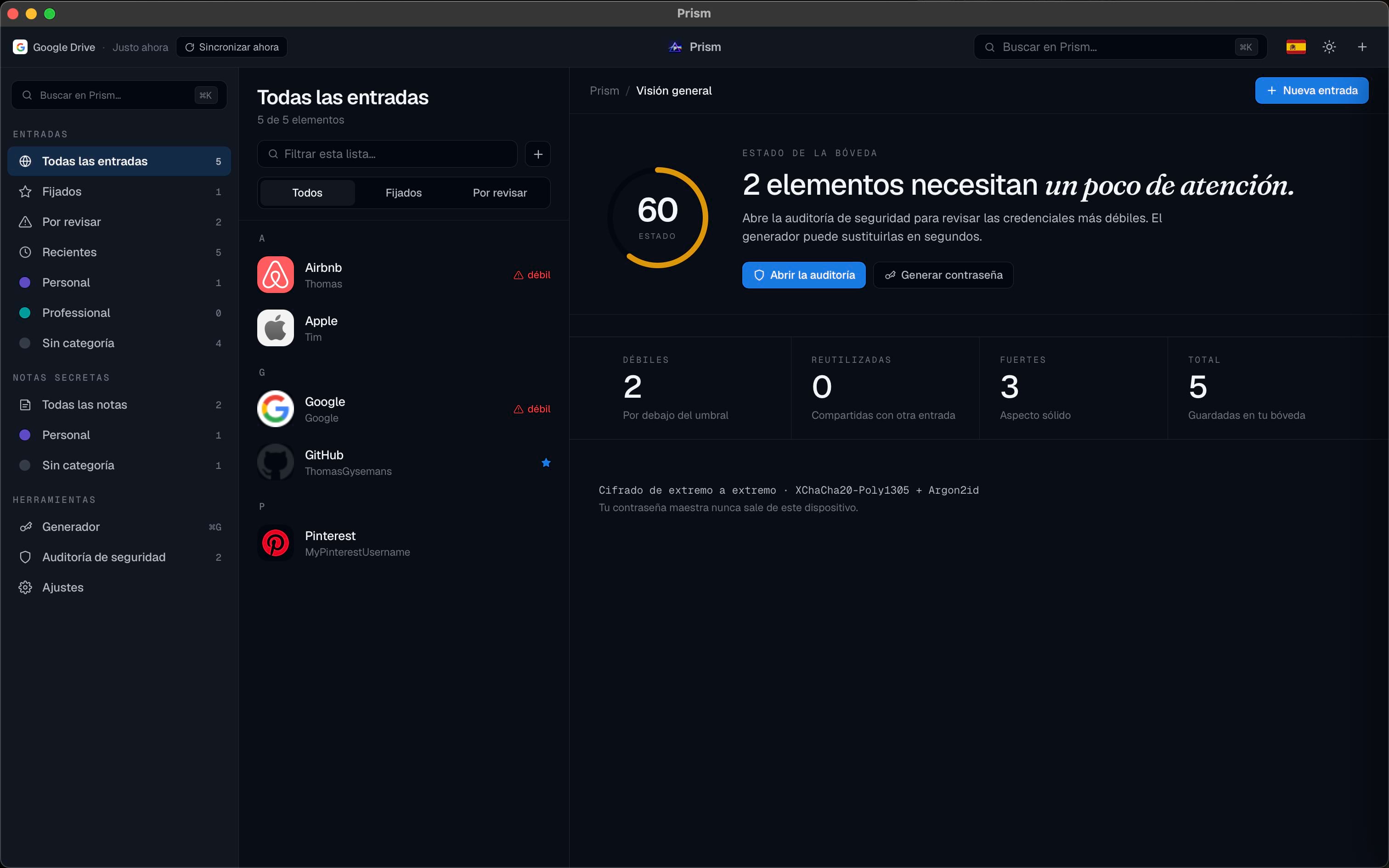Screen dimensions: 1389x868
Task: Focus the top Buscar en Prism search field
Action: [1120, 47]
